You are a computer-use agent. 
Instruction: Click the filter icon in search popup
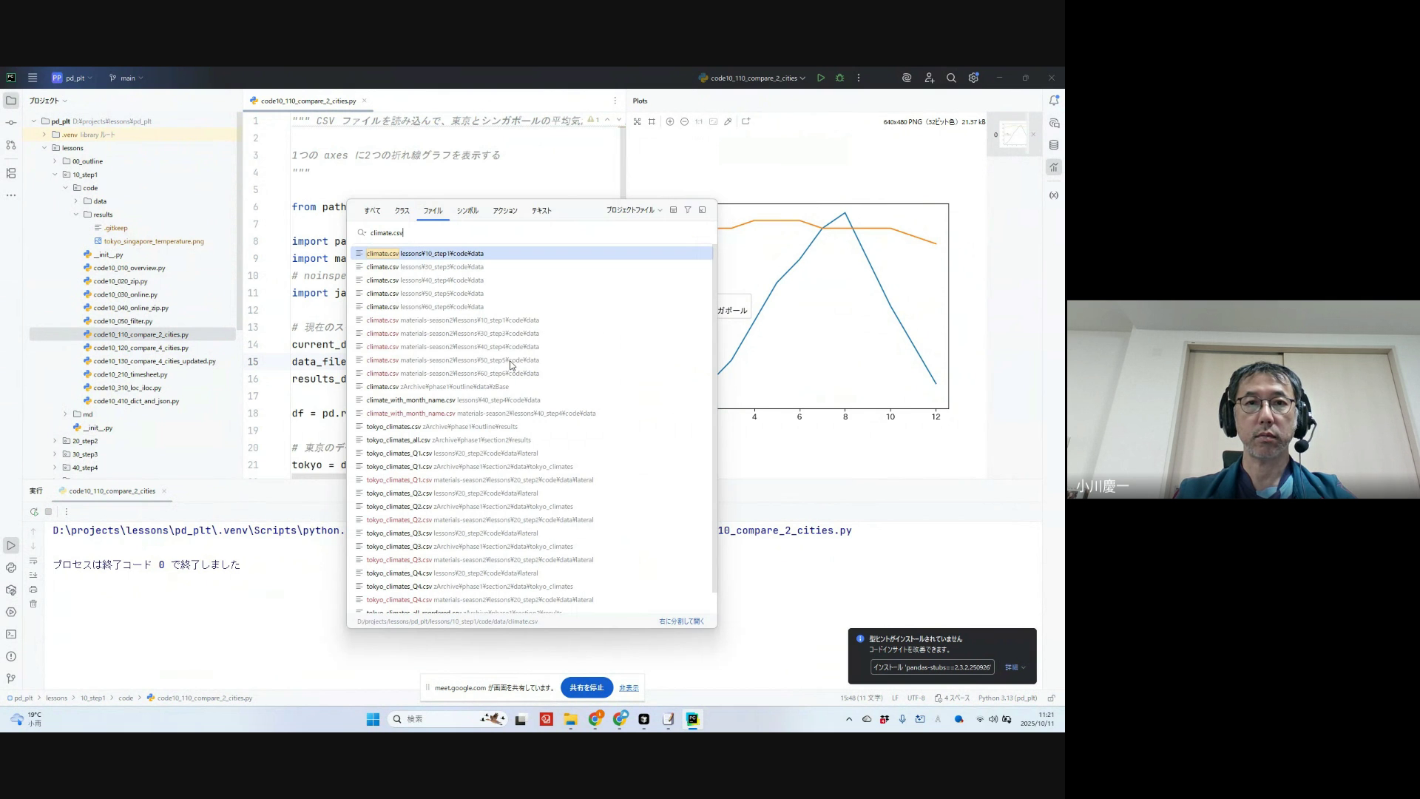point(687,210)
